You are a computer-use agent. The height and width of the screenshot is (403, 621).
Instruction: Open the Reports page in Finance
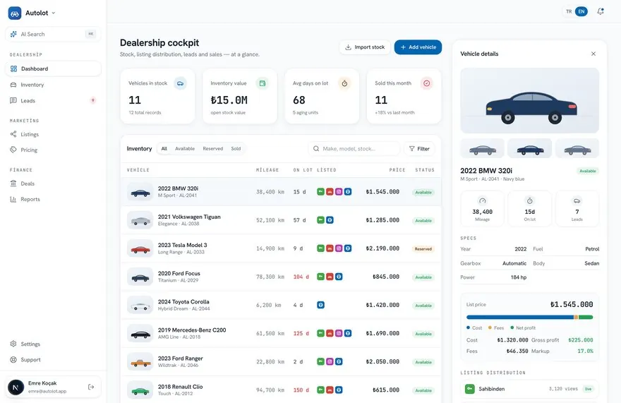click(53, 199)
